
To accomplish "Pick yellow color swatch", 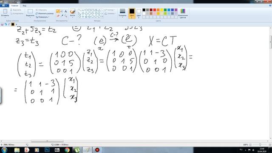I will pyautogui.click(x=161, y=10).
